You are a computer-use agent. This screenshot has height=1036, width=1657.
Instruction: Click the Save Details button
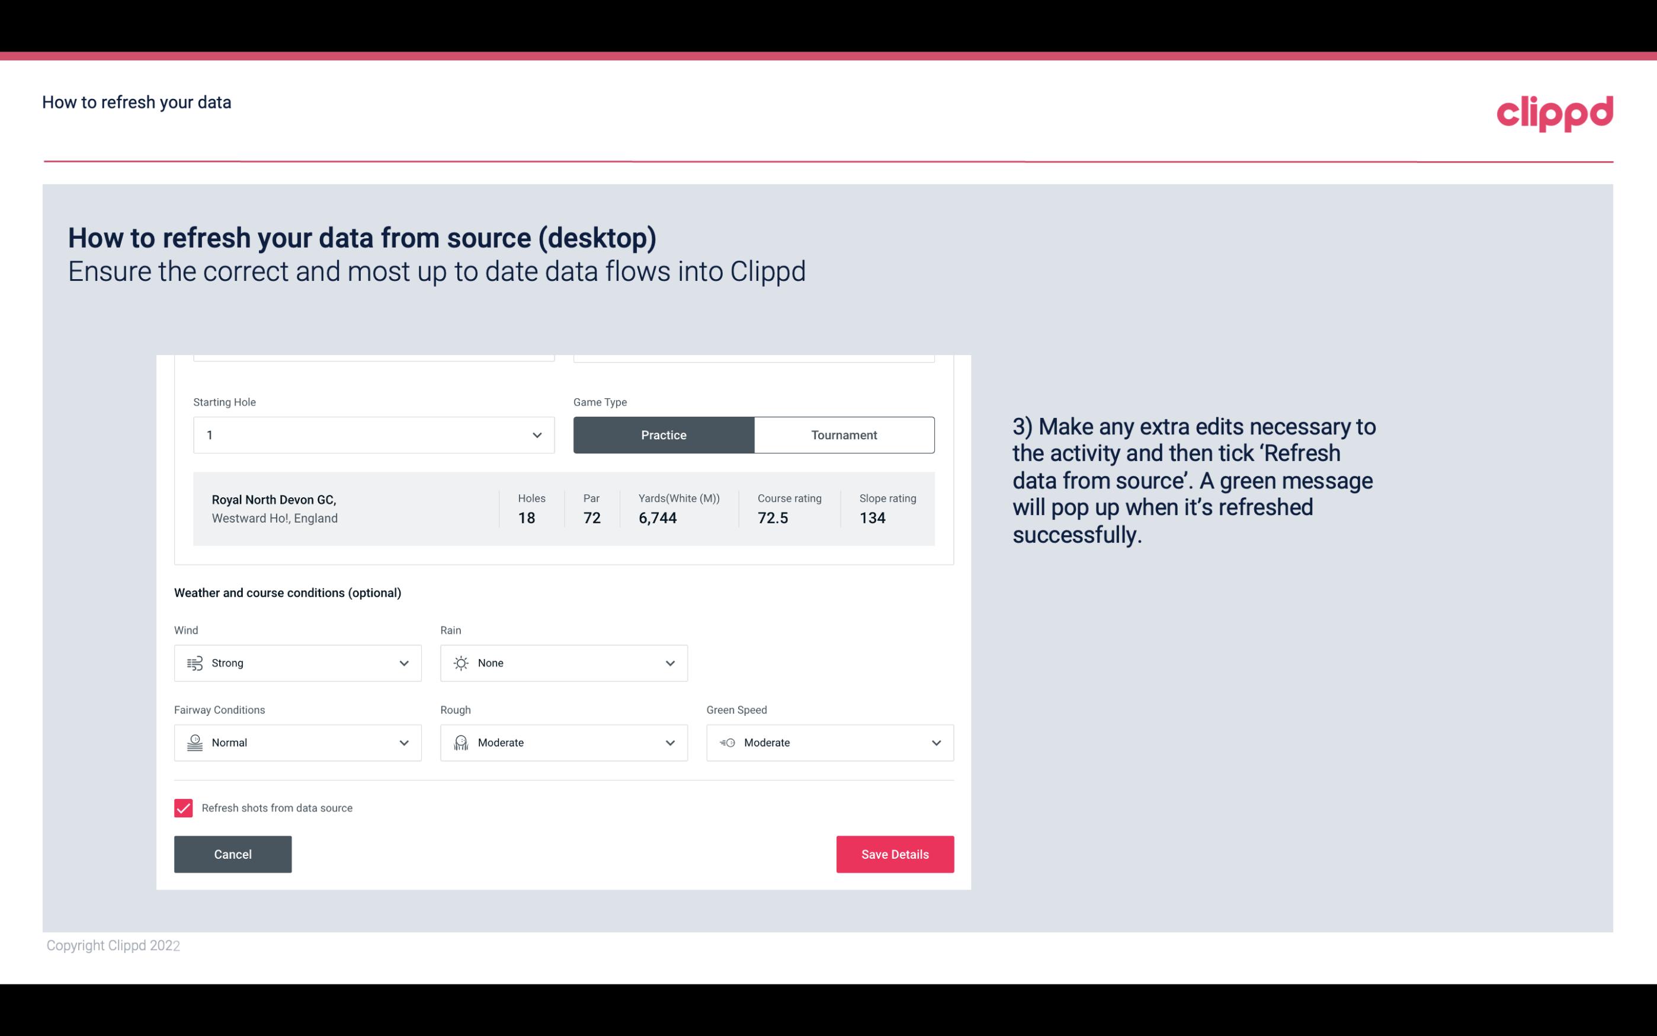(895, 853)
